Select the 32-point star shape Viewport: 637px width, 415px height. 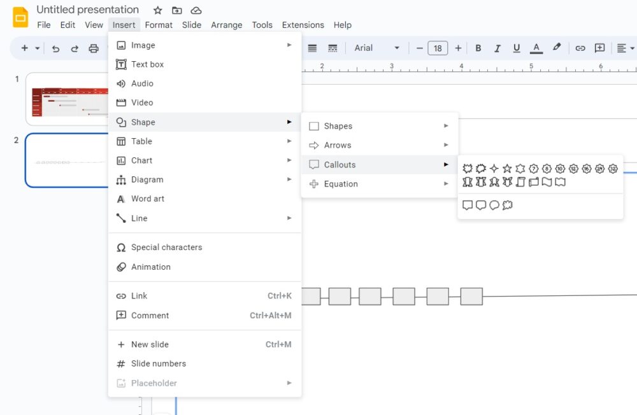point(613,169)
